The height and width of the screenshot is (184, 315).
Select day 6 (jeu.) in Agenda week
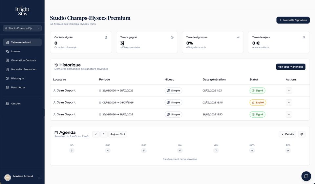(x=180, y=151)
